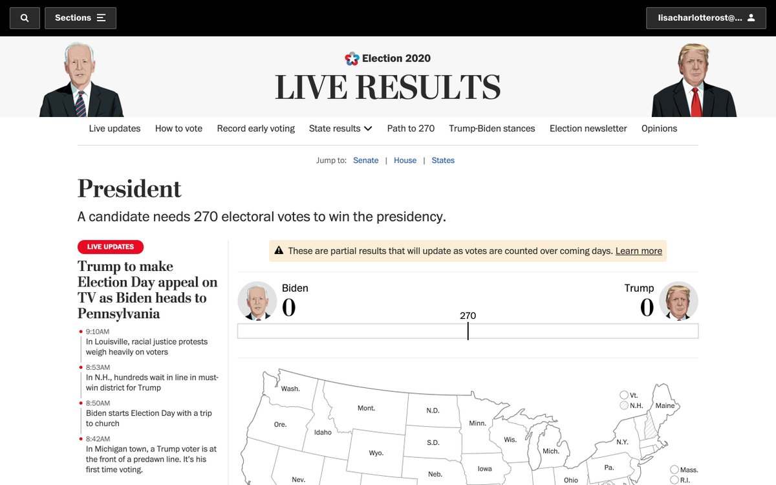Select the Vt. state circle on map
Image resolution: width=776 pixels, height=485 pixels.
tap(624, 395)
